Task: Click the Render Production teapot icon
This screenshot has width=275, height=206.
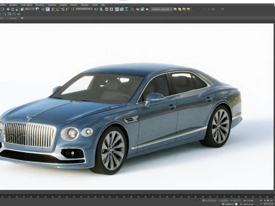Action: 147,9
